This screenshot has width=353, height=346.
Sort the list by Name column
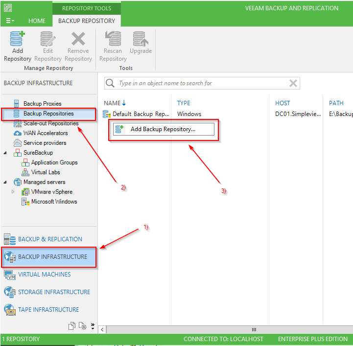(113, 103)
